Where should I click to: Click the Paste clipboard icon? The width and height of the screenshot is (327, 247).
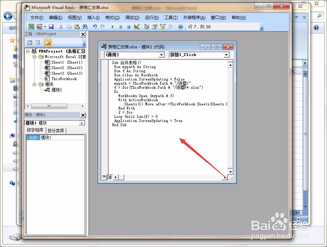pyautogui.click(x=77, y=27)
